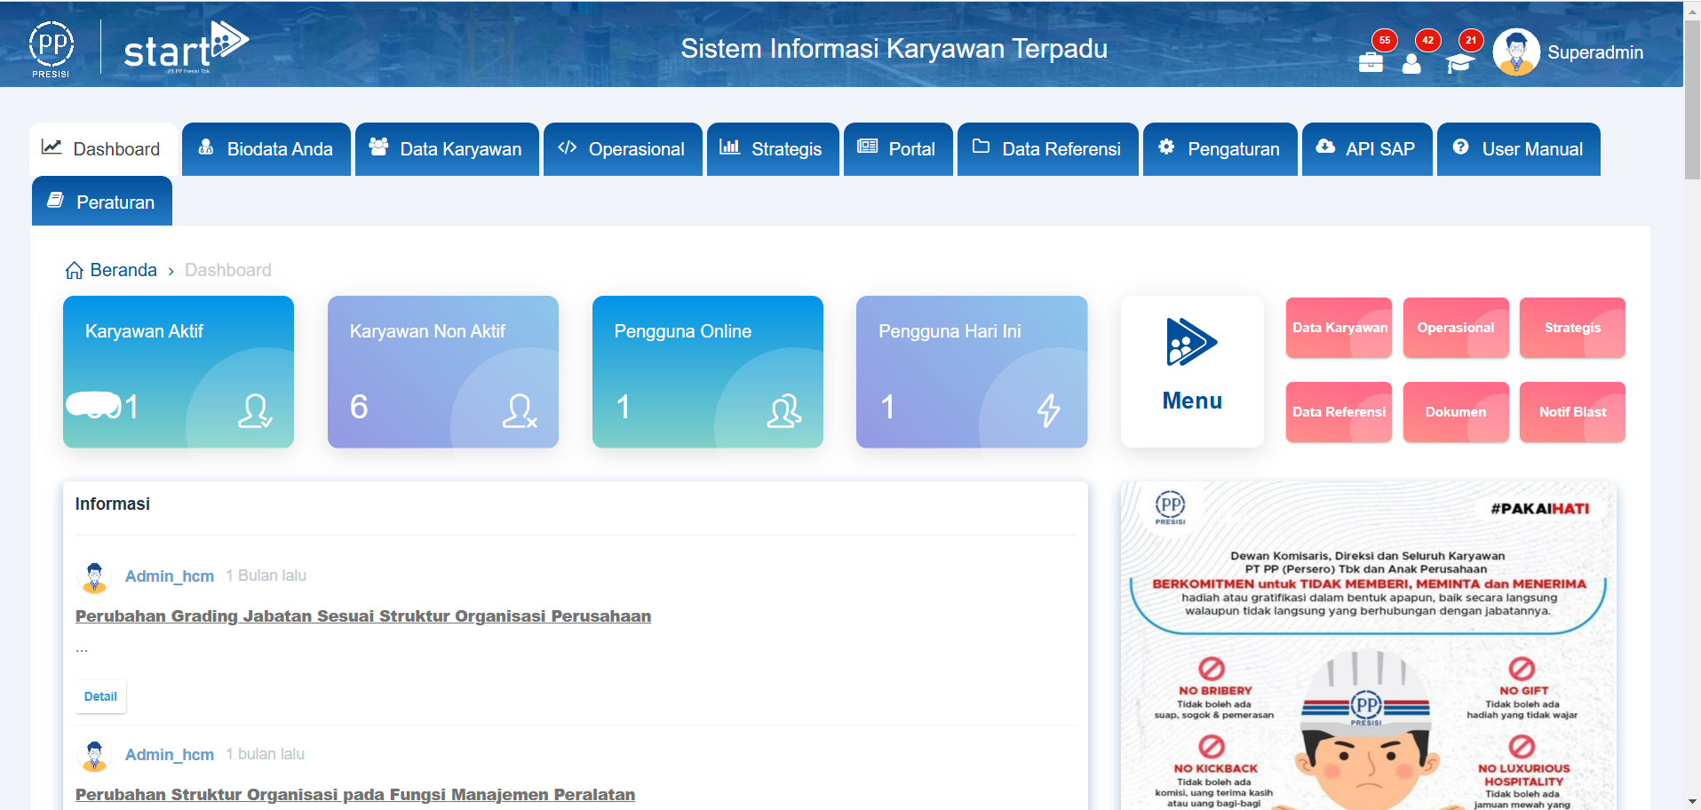Click the Beranda home icon in breadcrumb
This screenshot has width=1701, height=810.
pyautogui.click(x=75, y=270)
